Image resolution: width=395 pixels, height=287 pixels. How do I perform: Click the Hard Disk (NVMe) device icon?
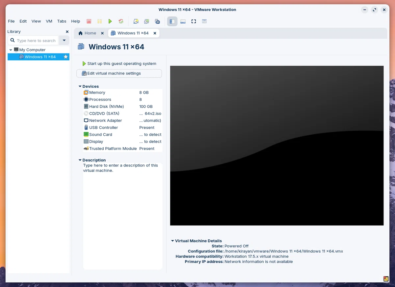86,106
